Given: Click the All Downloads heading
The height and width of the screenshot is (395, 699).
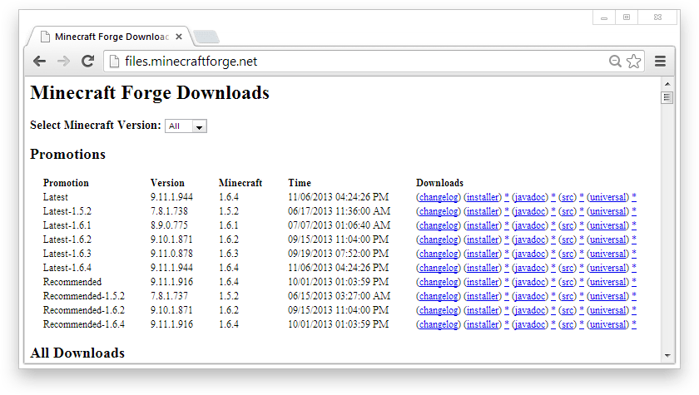Looking at the screenshot, I should click(x=77, y=353).
